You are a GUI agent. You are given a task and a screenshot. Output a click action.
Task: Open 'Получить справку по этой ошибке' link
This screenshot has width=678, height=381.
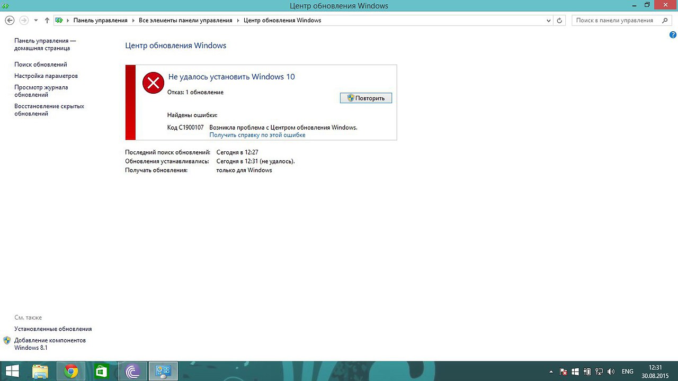(257, 135)
